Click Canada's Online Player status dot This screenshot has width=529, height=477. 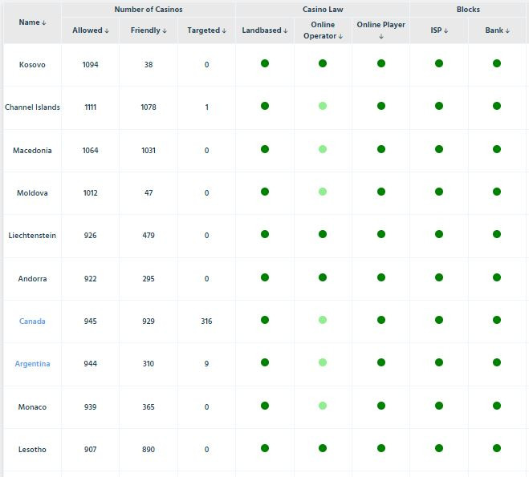381,320
